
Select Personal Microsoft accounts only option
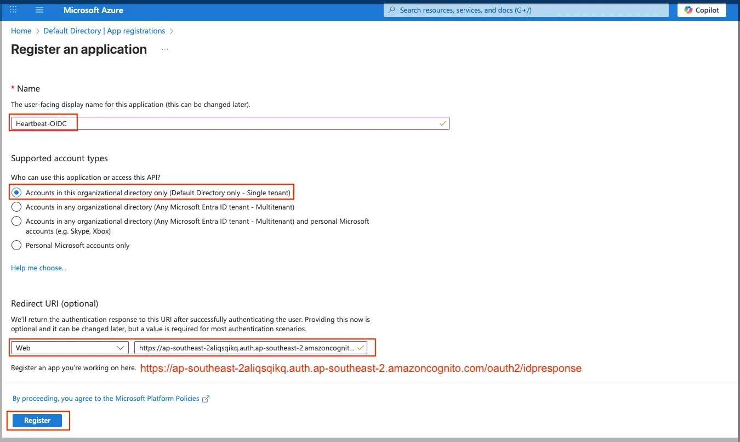(16, 246)
